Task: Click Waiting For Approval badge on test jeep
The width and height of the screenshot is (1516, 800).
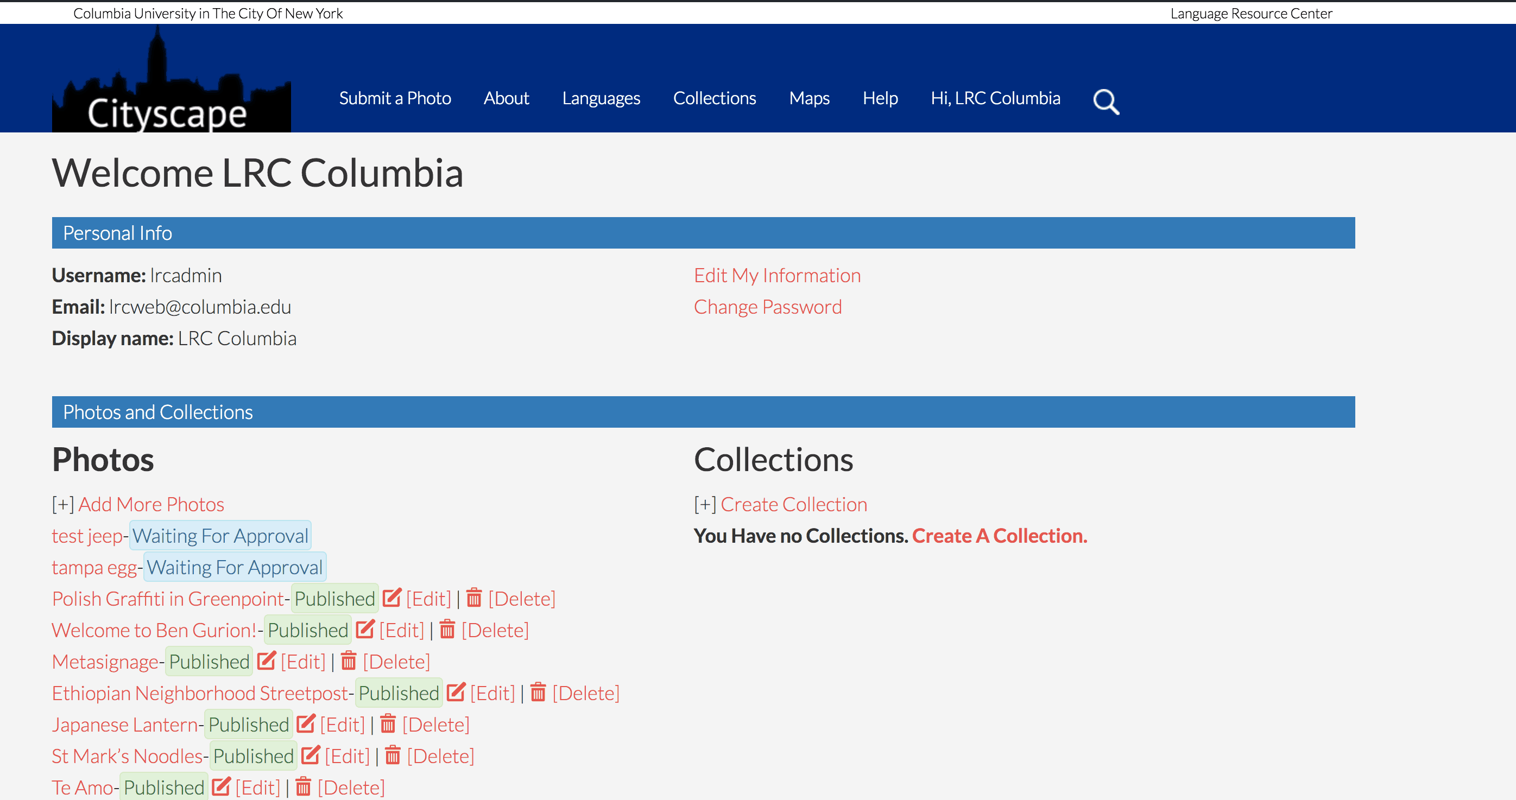Action: (x=220, y=536)
